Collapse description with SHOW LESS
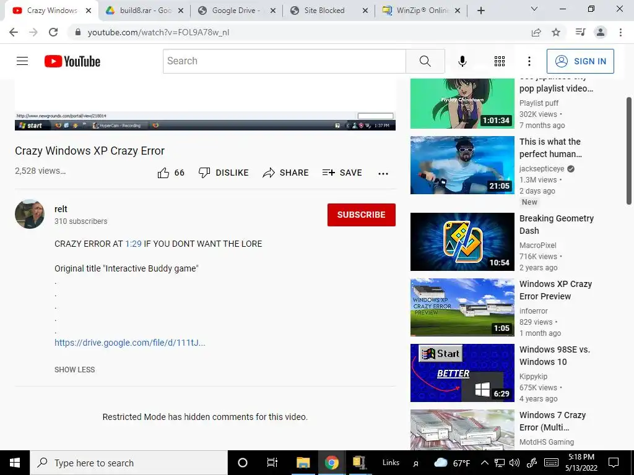Image resolution: width=634 pixels, height=475 pixels. 75,370
